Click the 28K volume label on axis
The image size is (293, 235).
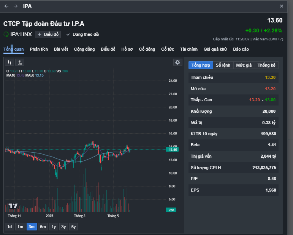pyautogui.click(x=171, y=210)
